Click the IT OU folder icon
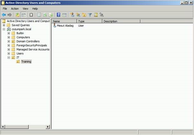The width and height of the screenshot is (194, 135). point(13,58)
